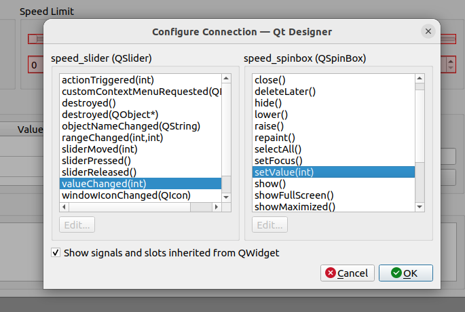Viewport: 465px width, 312px height.
Task: Select the sliderMoved(int) signal
Action: (141, 149)
